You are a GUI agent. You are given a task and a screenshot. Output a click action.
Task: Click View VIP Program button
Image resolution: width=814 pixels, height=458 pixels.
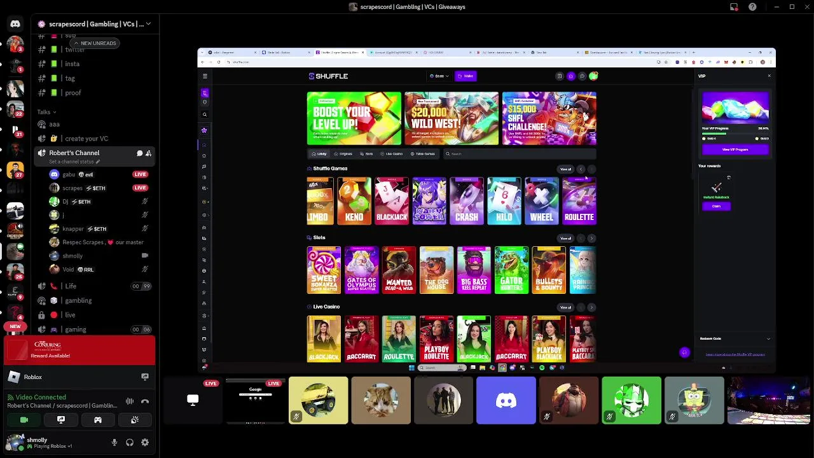click(x=735, y=149)
